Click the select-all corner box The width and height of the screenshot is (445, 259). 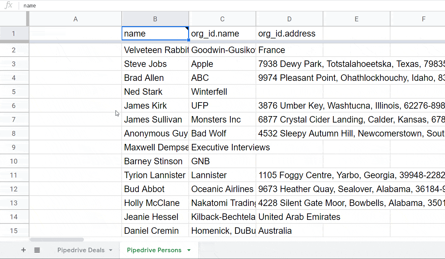pos(14,19)
